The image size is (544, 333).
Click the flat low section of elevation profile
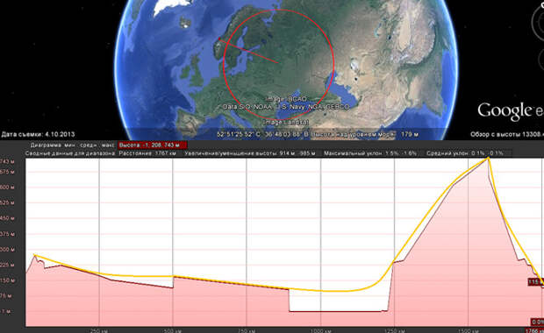[339, 311]
